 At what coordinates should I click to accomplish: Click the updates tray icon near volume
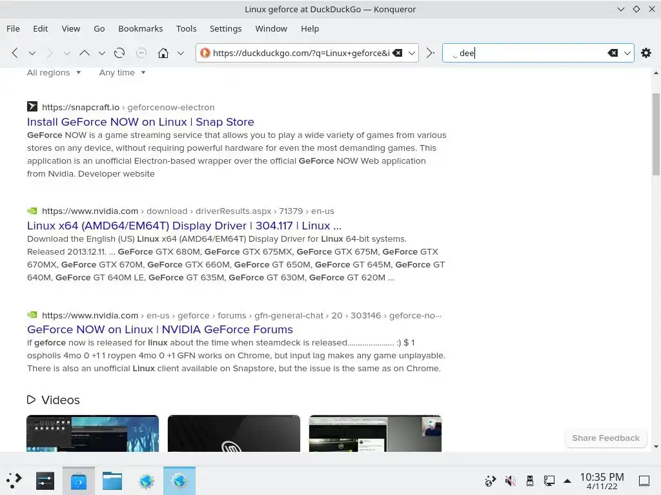[x=491, y=481]
